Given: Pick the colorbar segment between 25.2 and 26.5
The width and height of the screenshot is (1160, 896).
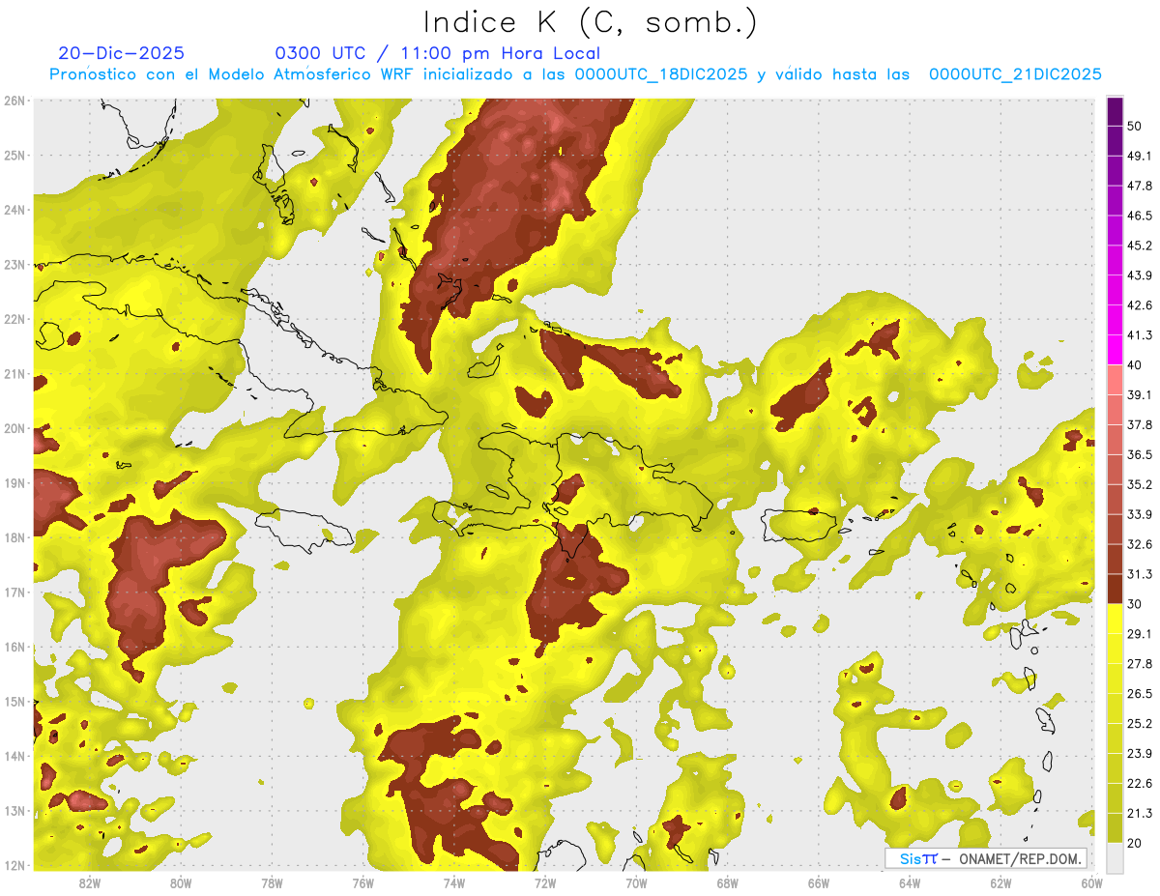Looking at the screenshot, I should point(1115,708).
